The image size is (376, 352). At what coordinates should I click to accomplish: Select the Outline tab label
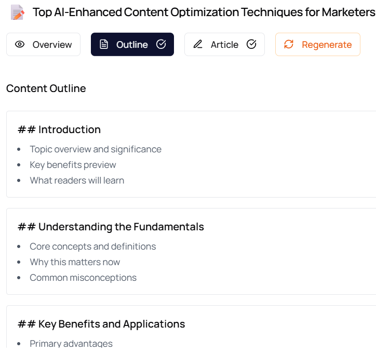coord(132,45)
